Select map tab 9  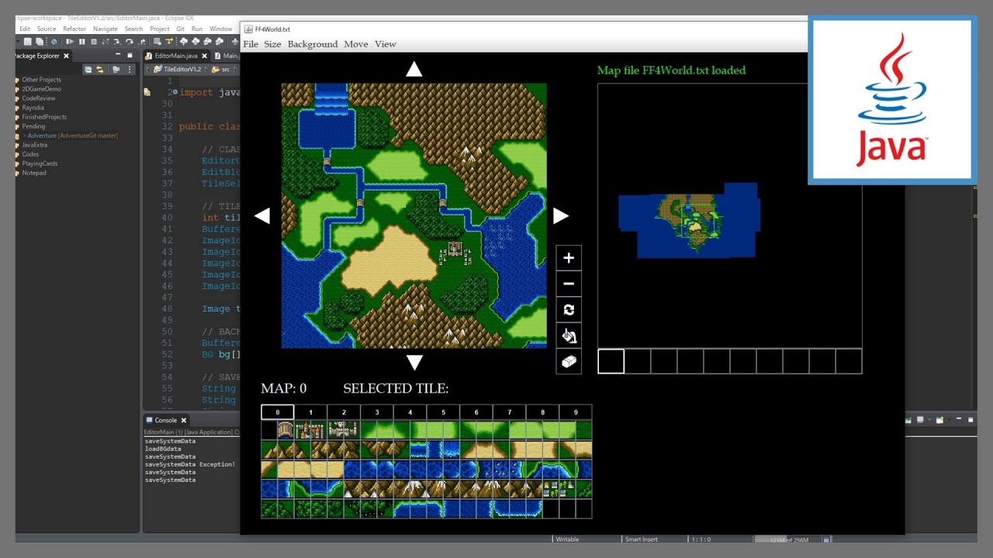(x=575, y=412)
